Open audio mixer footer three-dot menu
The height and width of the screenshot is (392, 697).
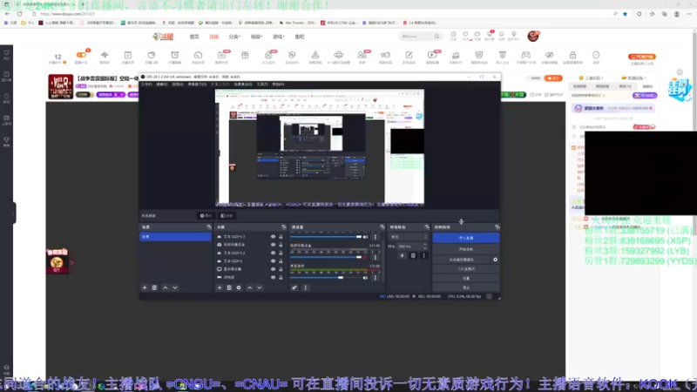point(305,287)
